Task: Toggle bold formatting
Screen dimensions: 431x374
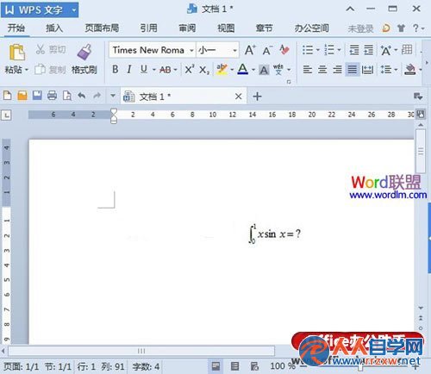Action: (116, 69)
